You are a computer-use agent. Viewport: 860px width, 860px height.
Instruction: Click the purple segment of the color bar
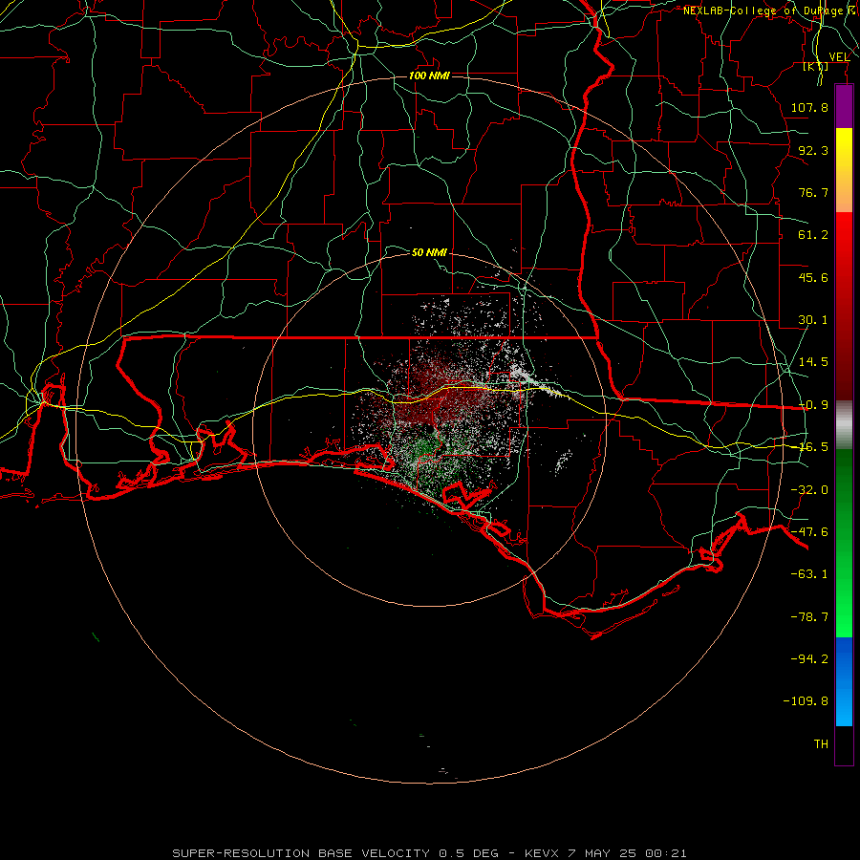tap(844, 107)
